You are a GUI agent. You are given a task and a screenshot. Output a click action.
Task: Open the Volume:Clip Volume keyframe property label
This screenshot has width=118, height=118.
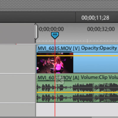click(99, 77)
